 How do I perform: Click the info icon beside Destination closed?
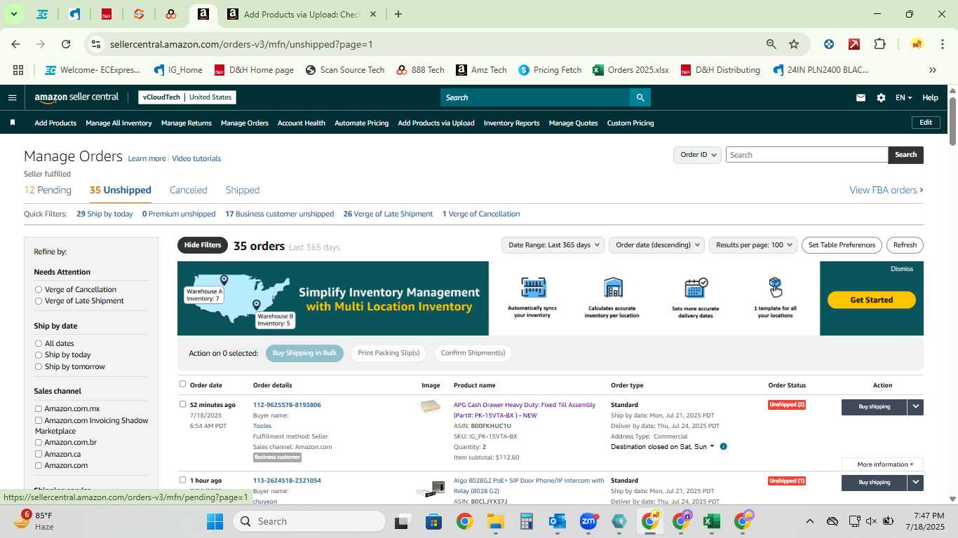click(x=723, y=446)
